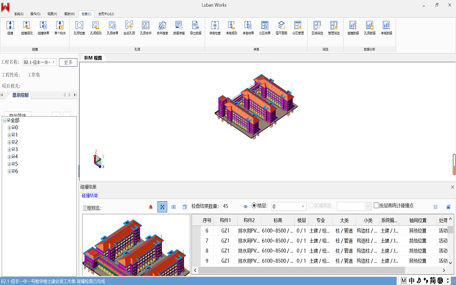Open the 孔洞数据 hole data analysis
456x285 pixels.
point(369,27)
